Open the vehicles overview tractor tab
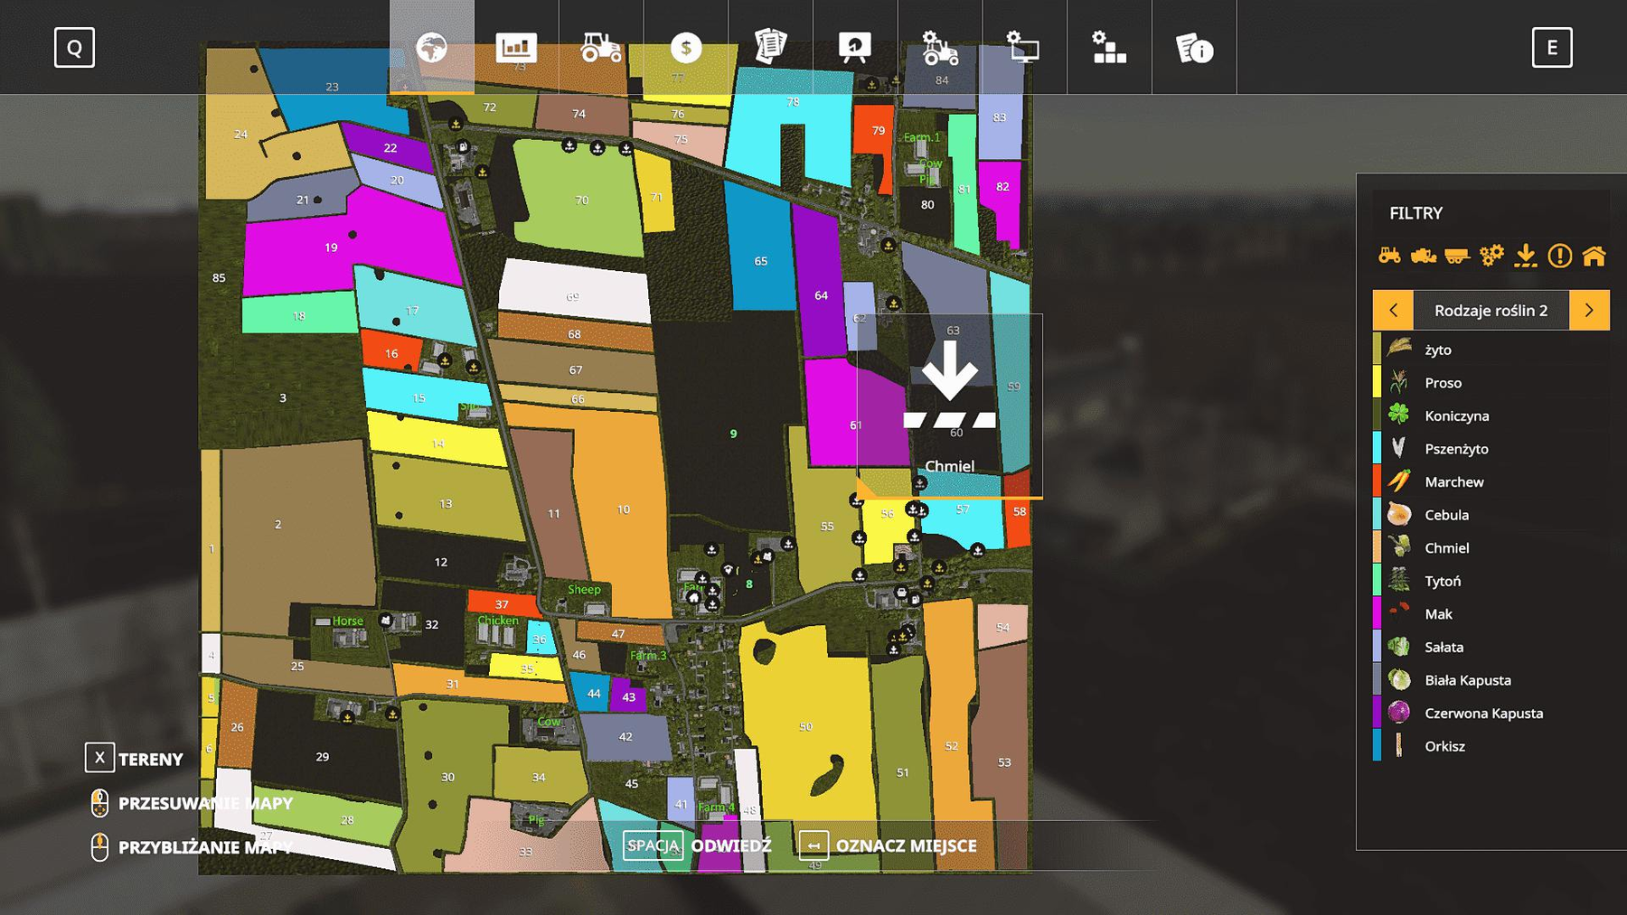 600,47
